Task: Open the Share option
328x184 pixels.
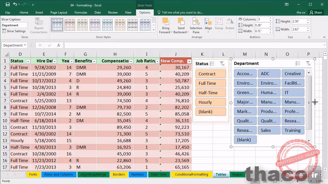Action: point(315,12)
